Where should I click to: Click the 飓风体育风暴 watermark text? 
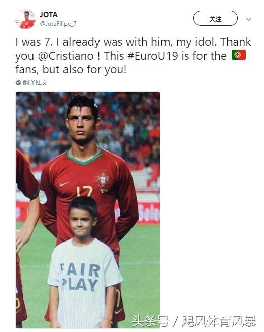pyautogui.click(x=219, y=321)
